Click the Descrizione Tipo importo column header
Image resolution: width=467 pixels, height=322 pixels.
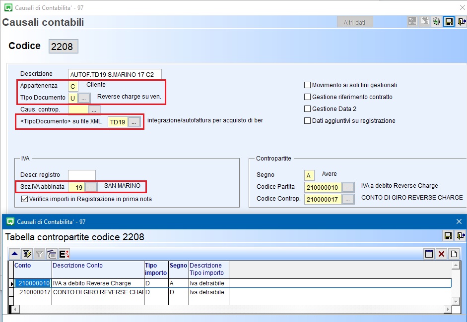(x=209, y=269)
